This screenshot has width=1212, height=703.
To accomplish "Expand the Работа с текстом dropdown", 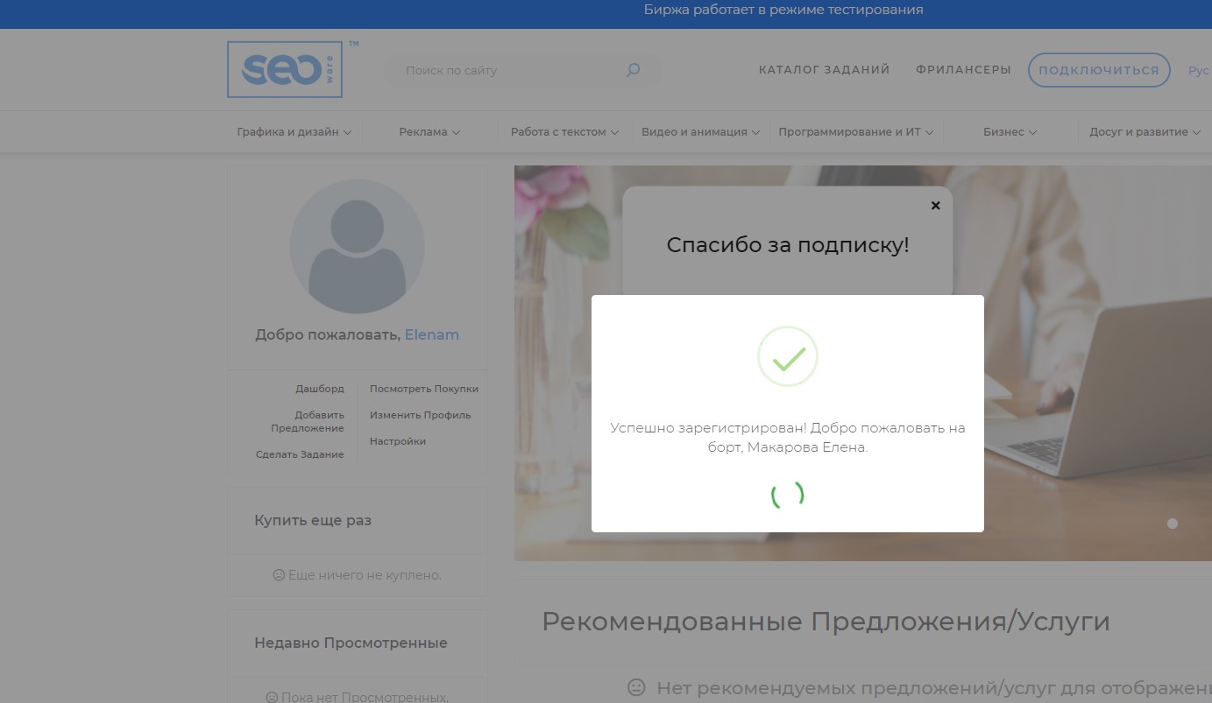I will click(564, 132).
